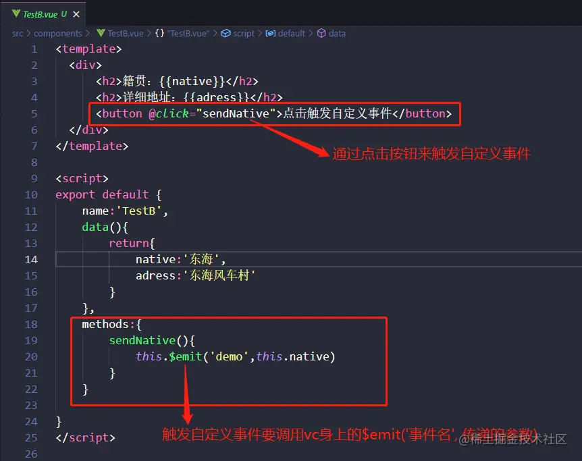The height and width of the screenshot is (461, 582).
Task: Click {{adress}} interpolation on line 4
Action: point(217,97)
